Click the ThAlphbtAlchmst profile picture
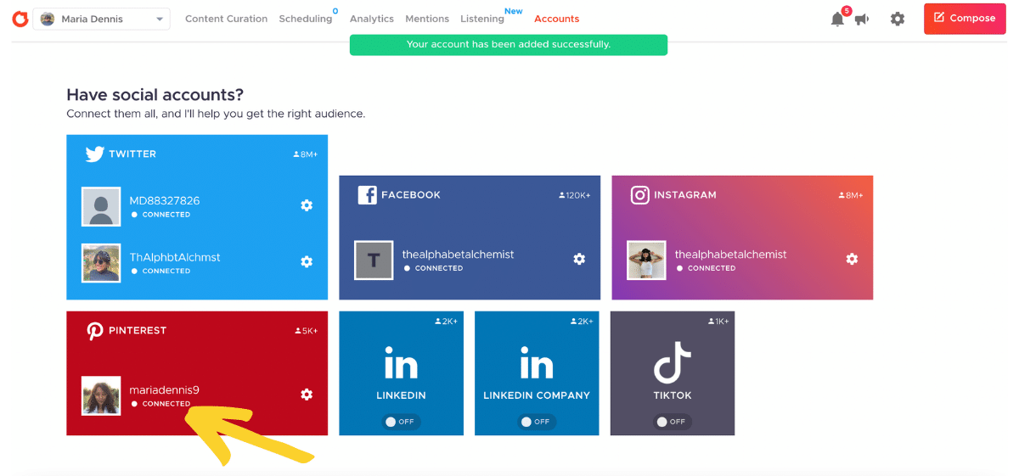Viewport: 1019px width, 476px height. pyautogui.click(x=101, y=263)
